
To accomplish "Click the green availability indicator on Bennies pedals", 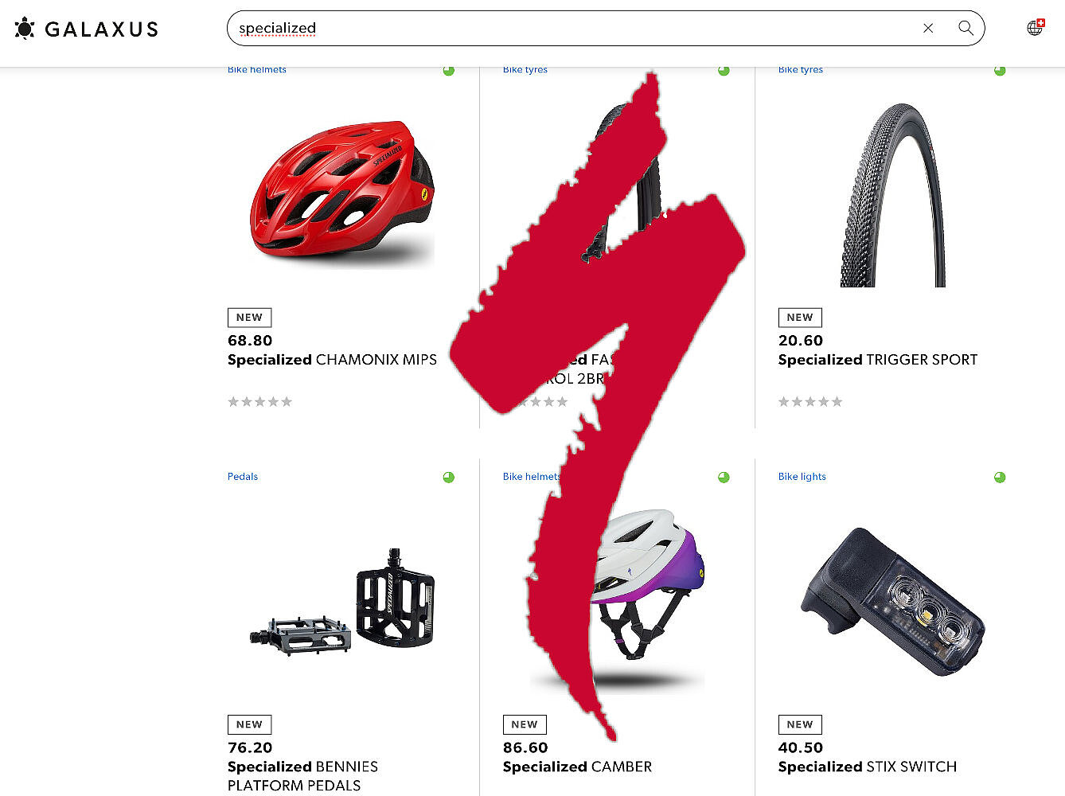I will point(449,478).
